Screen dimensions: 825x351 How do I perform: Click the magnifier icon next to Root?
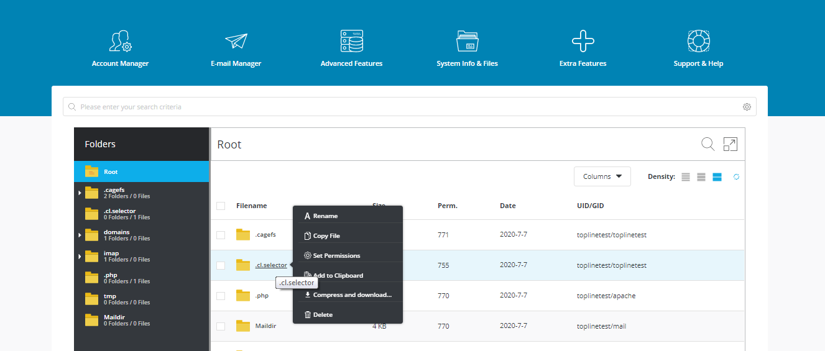707,144
